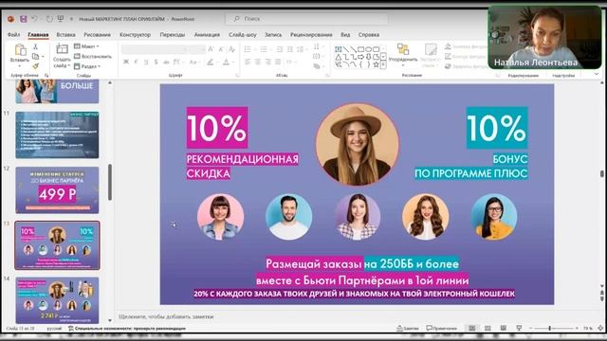Switch to slide sorter view in status bar

point(487,329)
